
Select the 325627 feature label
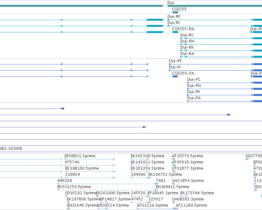(155, 200)
